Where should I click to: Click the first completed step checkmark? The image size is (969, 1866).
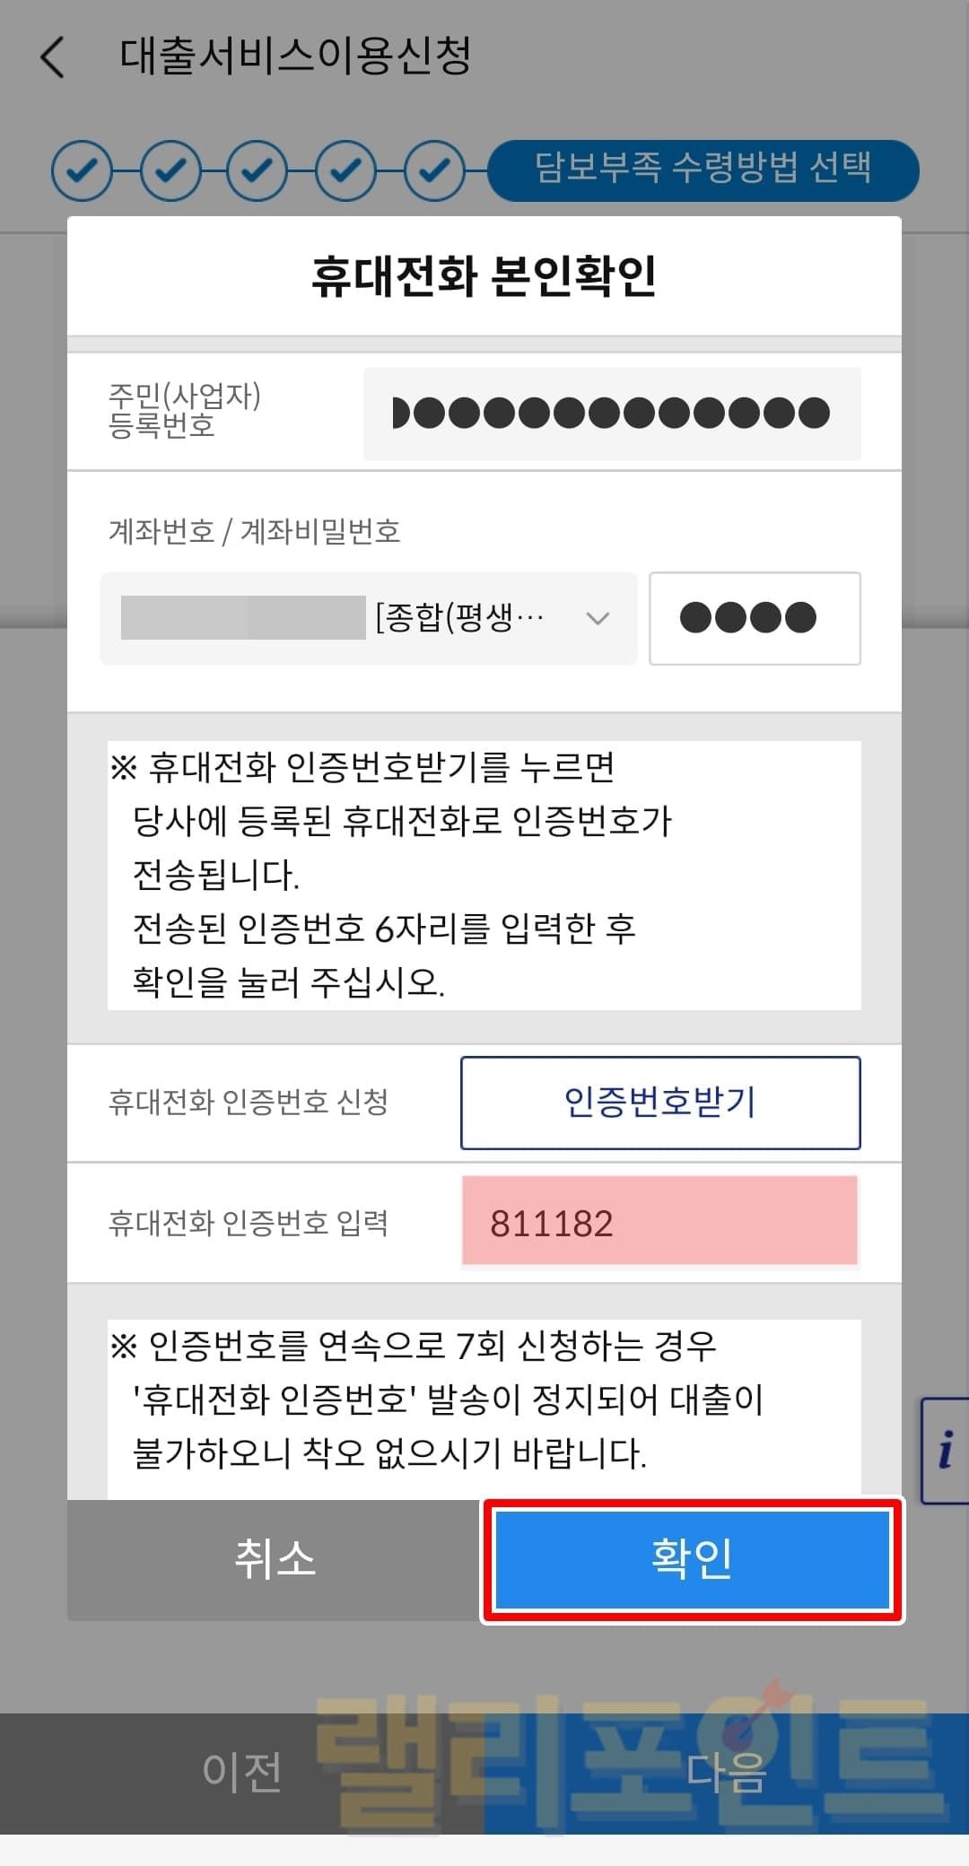[x=83, y=170]
